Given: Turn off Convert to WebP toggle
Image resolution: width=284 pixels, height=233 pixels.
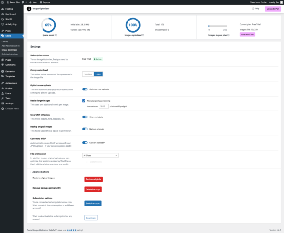Looking at the screenshot, I should (x=85, y=143).
